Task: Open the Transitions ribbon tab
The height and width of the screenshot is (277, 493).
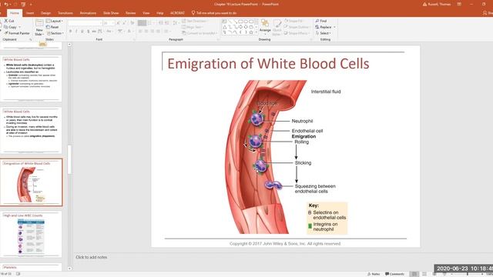Action: [x=65, y=13]
